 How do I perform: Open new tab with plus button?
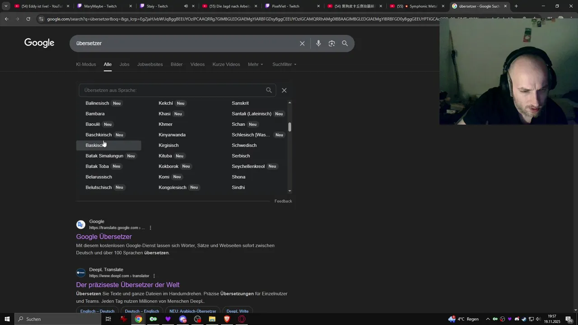tap(516, 6)
